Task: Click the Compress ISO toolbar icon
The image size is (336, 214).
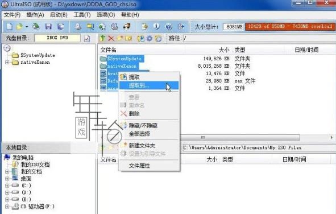Action: [x=90, y=27]
